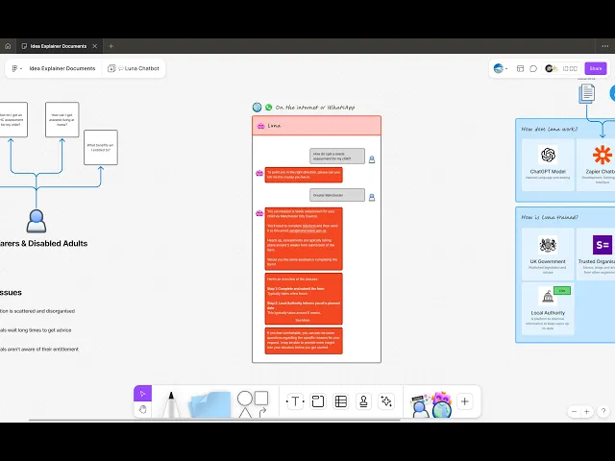Click the ChatGPT Model logo card

548,164
